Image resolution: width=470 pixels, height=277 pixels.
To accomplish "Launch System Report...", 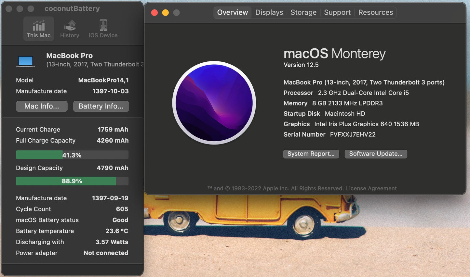I will (311, 154).
